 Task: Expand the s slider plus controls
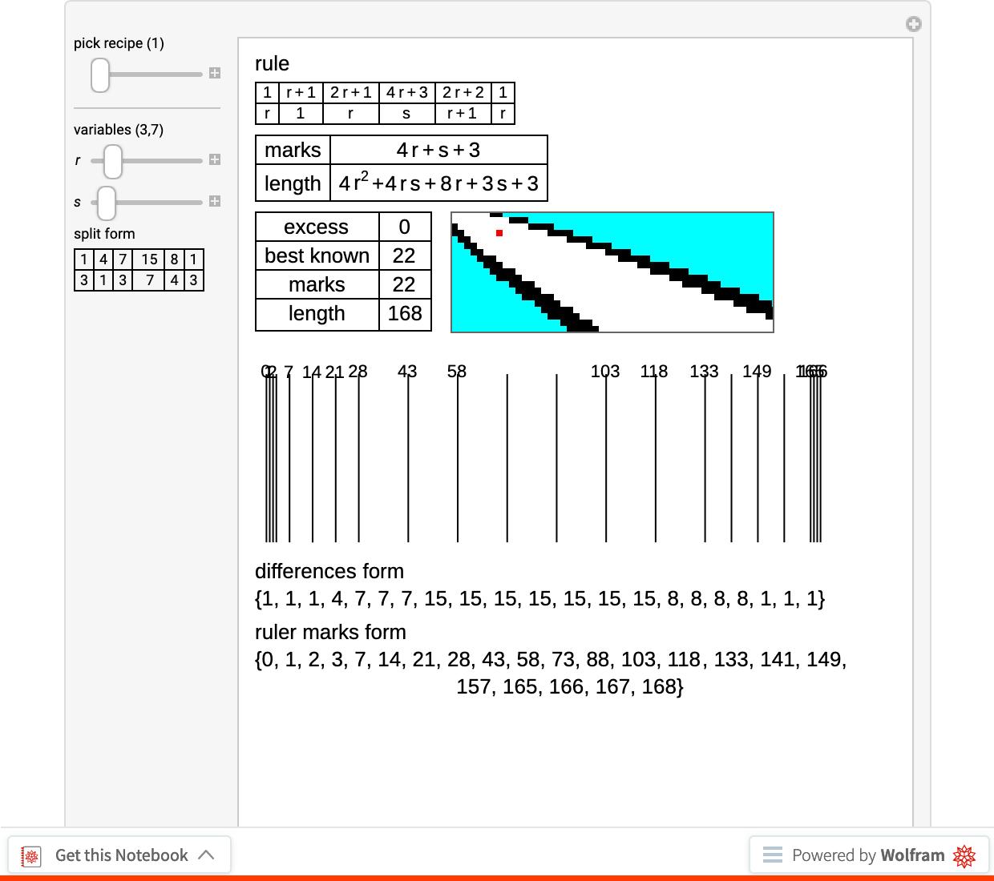point(215,201)
